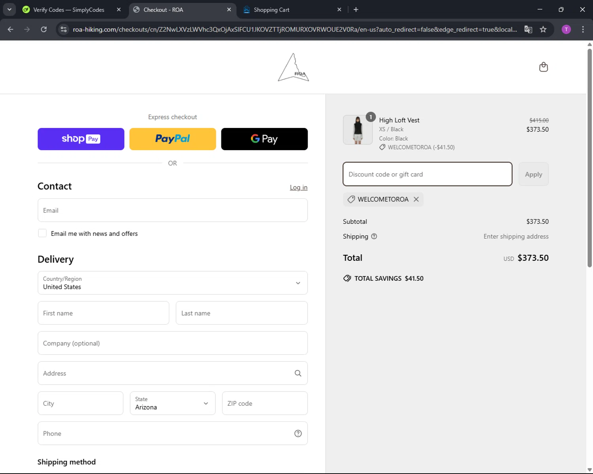
Task: Click the Enter shipping address text
Action: [x=516, y=237]
